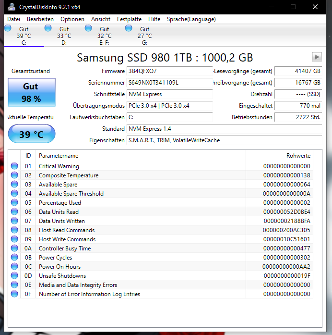Image resolution: width=332 pixels, height=335 pixels.
Task: Click the status icon for Data Units Read
Action: pyautogui.click(x=14, y=211)
